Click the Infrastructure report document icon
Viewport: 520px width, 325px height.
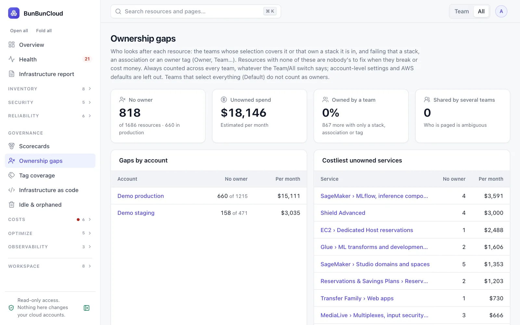[12, 74]
